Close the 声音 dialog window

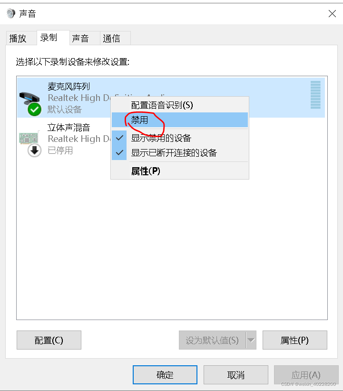tap(332, 13)
